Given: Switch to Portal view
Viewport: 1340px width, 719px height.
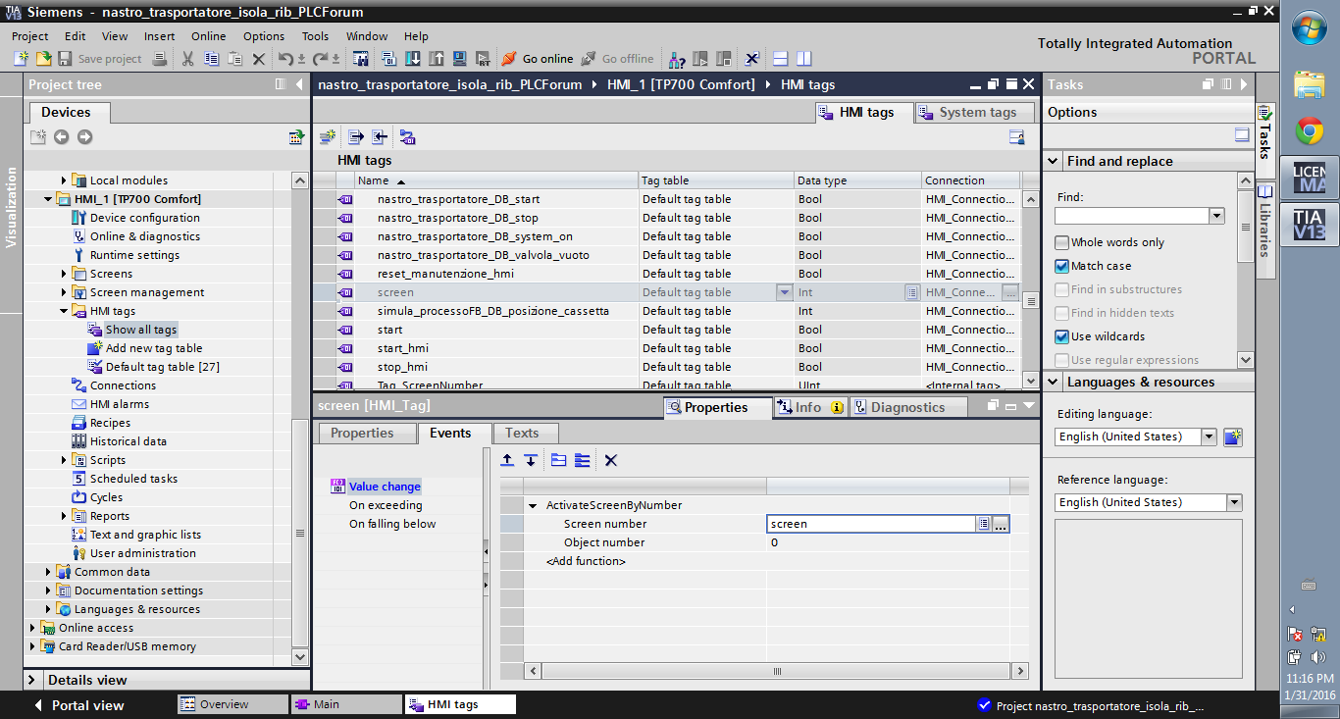Looking at the screenshot, I should click(78, 705).
